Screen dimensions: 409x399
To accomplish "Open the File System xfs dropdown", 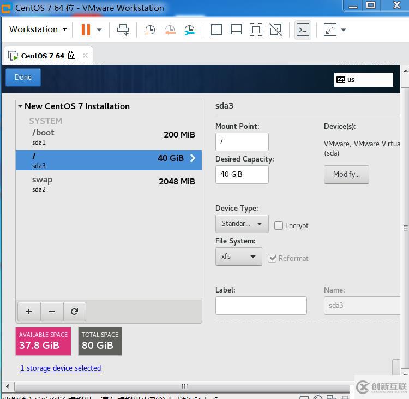I will click(239, 257).
